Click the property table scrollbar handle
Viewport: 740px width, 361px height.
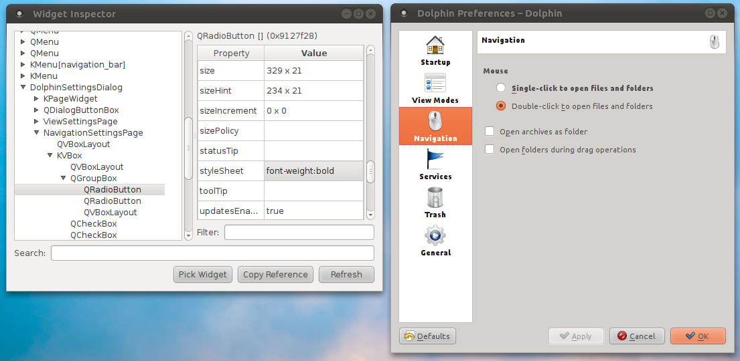click(x=370, y=172)
